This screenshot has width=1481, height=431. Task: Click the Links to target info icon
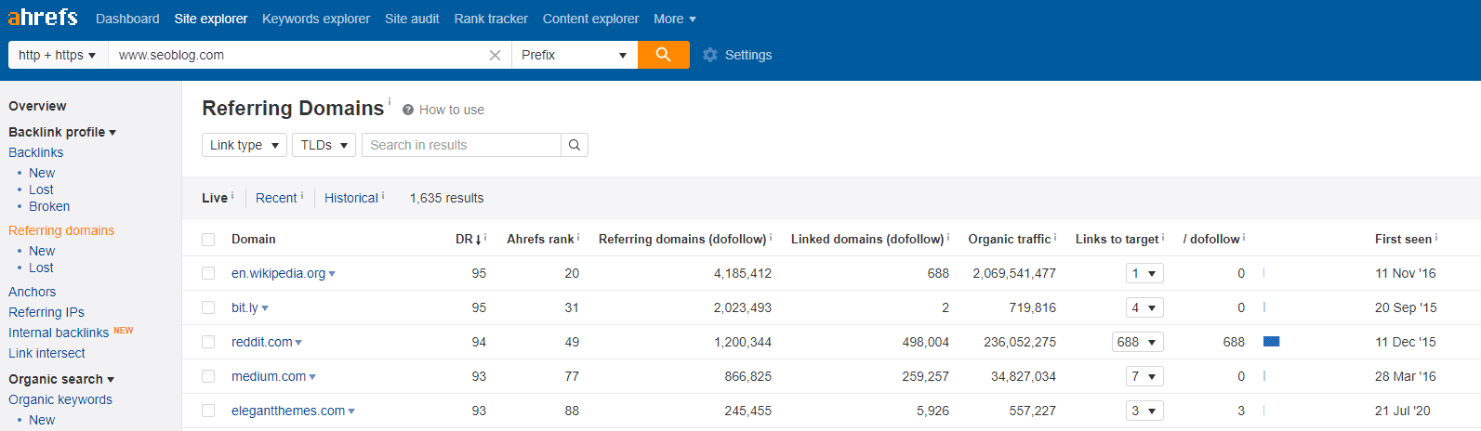point(1163,237)
